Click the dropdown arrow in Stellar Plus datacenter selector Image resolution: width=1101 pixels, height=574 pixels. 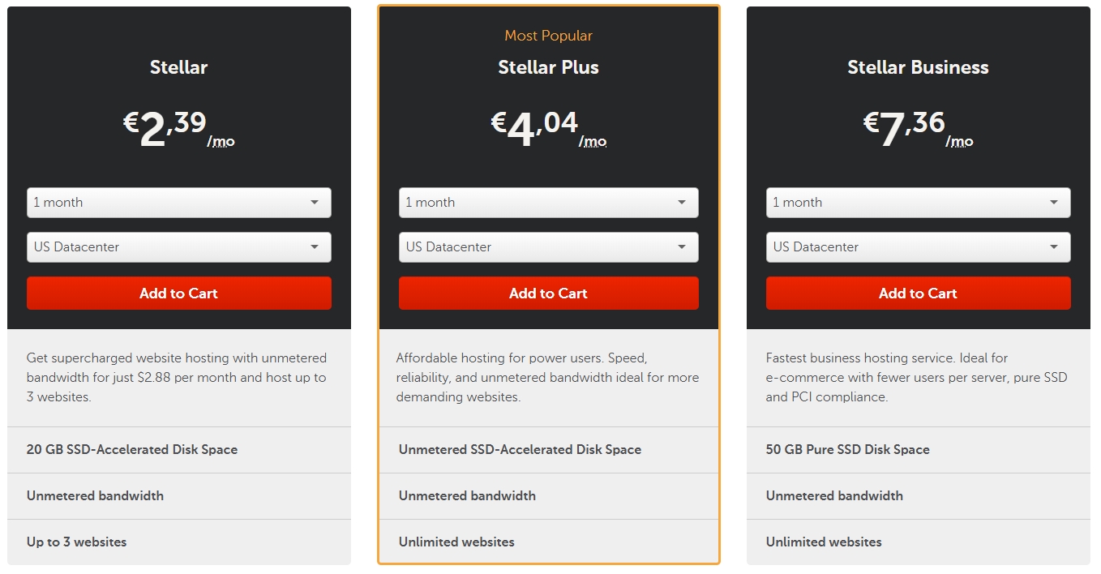pyautogui.click(x=682, y=247)
